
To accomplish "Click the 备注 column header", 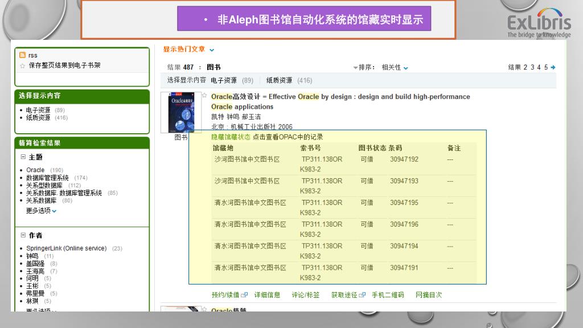I will (x=454, y=148).
